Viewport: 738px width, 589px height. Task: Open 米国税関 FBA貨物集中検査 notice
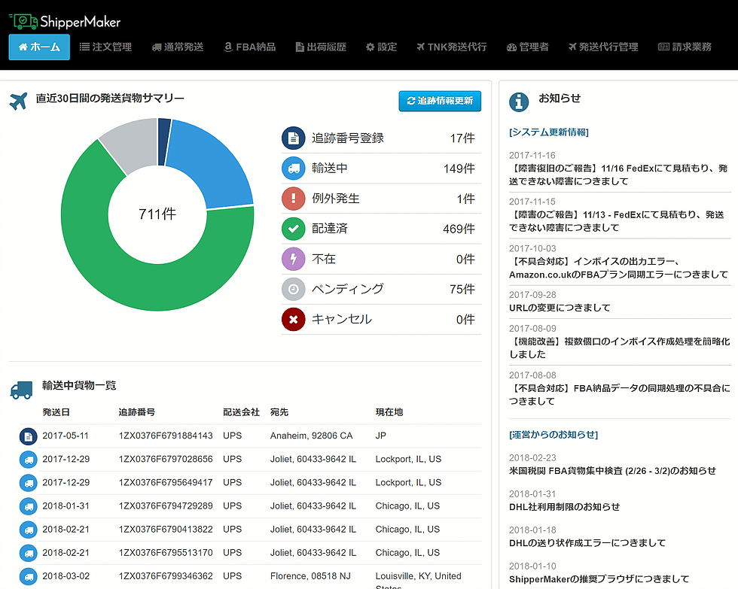tap(612, 471)
